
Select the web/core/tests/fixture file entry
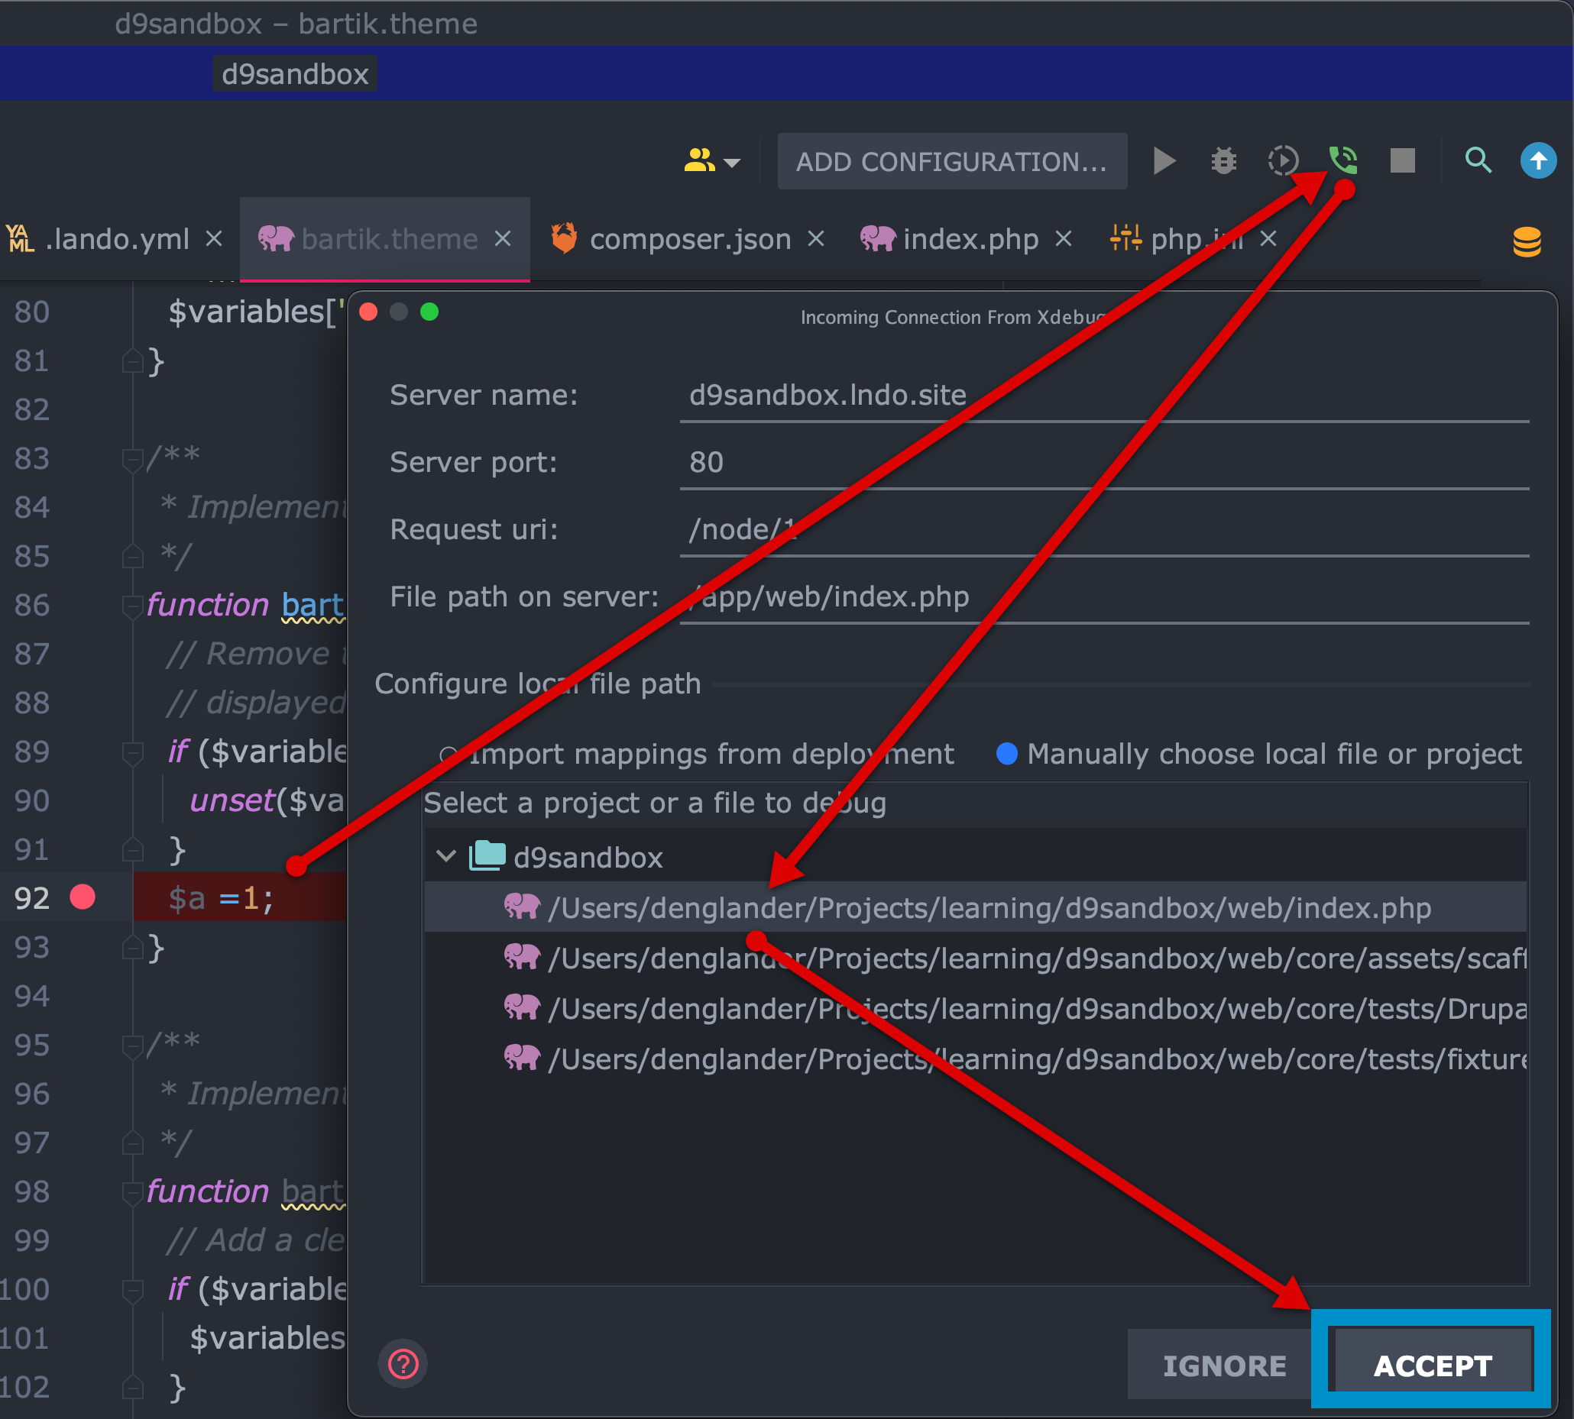click(x=975, y=1059)
